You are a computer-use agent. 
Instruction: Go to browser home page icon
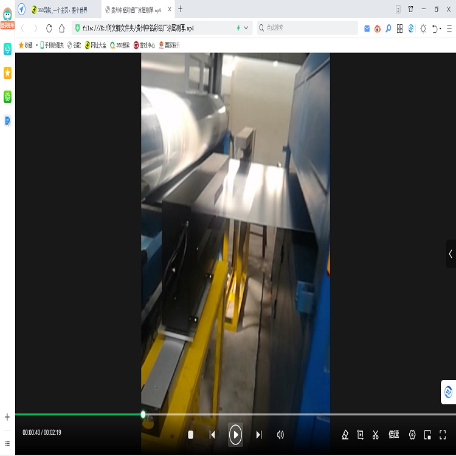point(62,28)
